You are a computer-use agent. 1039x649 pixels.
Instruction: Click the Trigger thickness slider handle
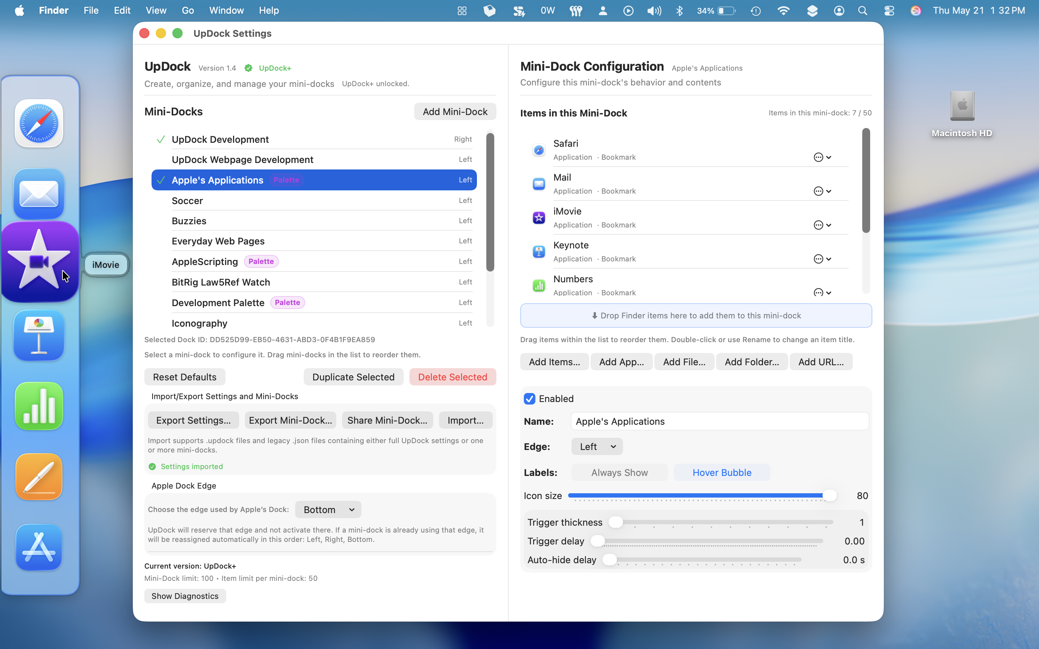coord(616,522)
